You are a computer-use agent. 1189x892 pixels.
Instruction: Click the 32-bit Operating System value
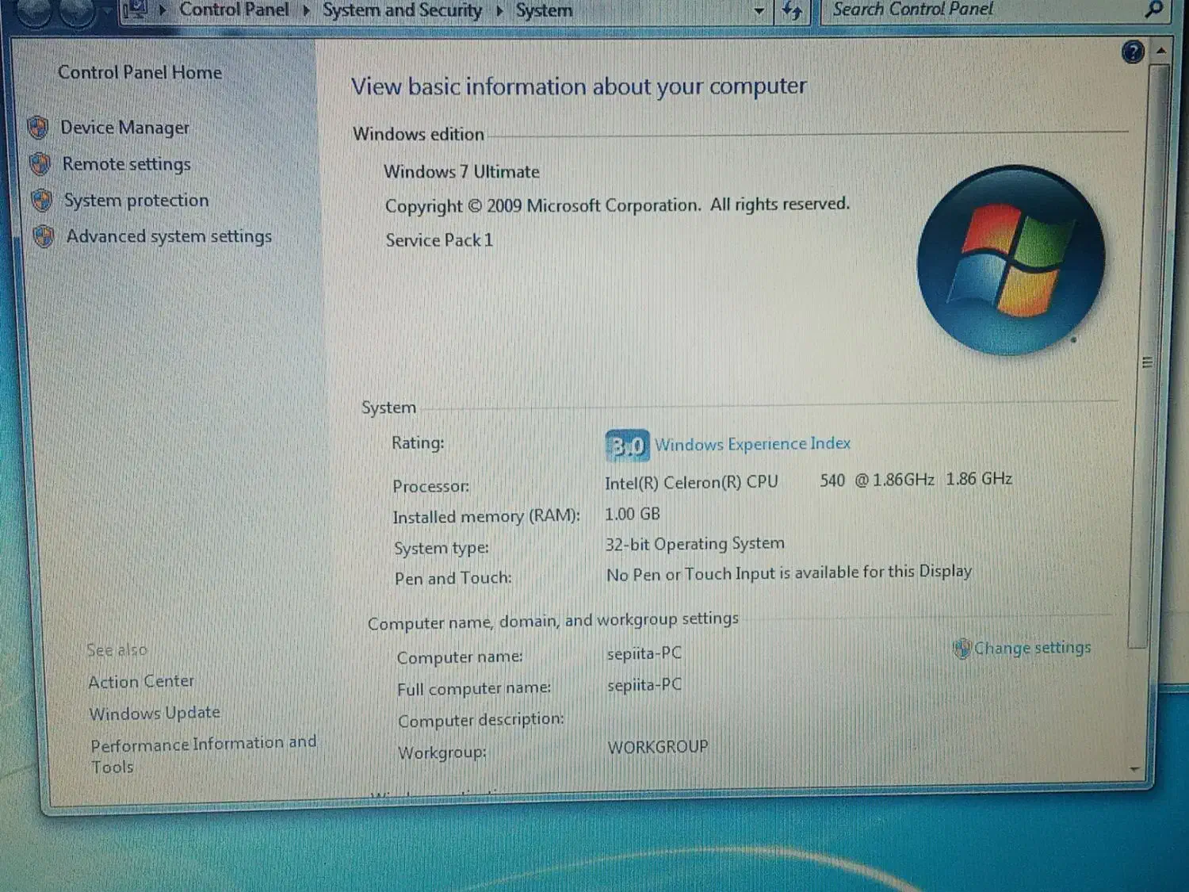(x=695, y=544)
